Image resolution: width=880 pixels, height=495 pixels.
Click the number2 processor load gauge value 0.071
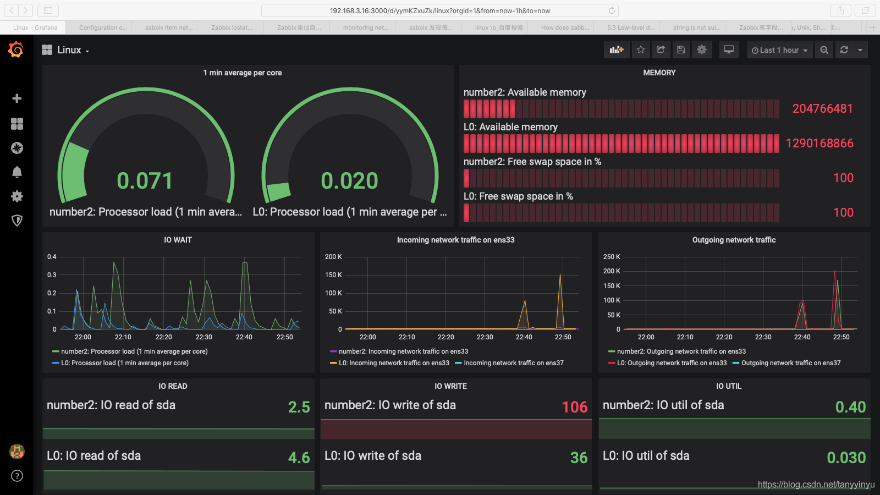point(145,181)
